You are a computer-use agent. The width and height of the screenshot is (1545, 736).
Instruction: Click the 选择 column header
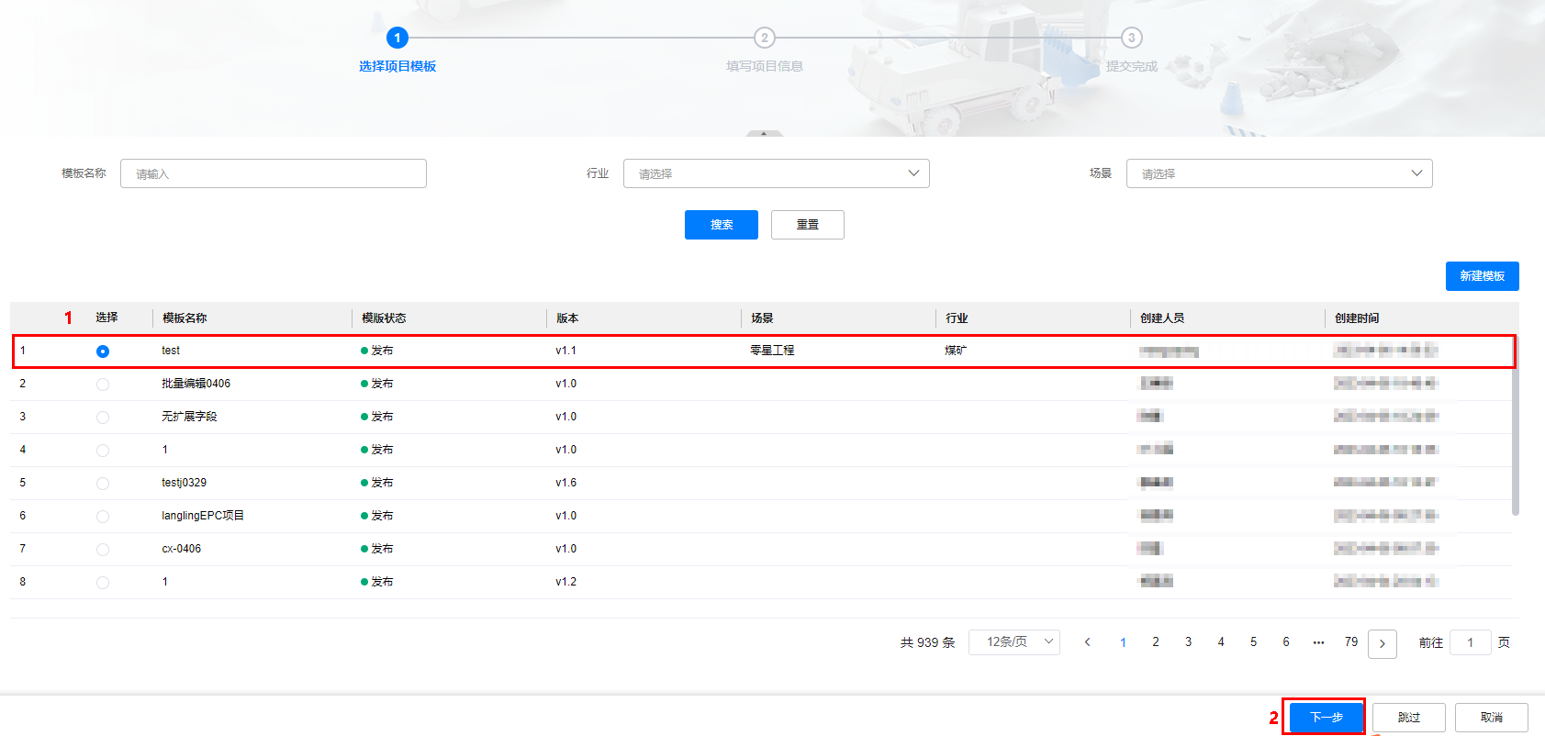click(x=106, y=318)
